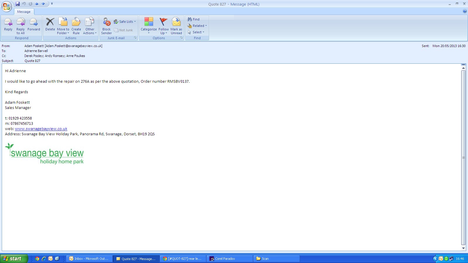Viewport: 468px width, 263px height.
Task: Click the Subject text Quote 827
Action: click(32, 61)
